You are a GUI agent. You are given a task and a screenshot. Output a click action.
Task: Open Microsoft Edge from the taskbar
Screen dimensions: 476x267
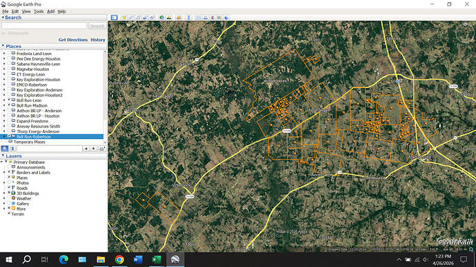(63, 259)
